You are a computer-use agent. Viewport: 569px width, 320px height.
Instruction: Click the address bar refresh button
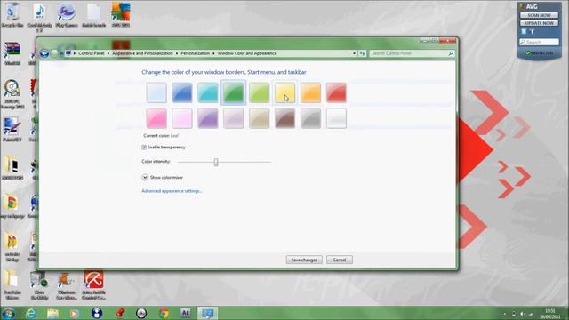(x=362, y=53)
